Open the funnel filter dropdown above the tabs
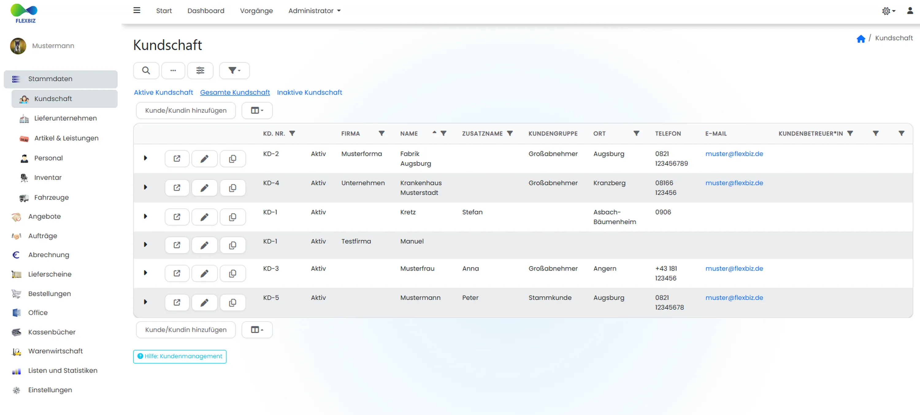Viewport: 920px width, 415px height. [x=234, y=70]
